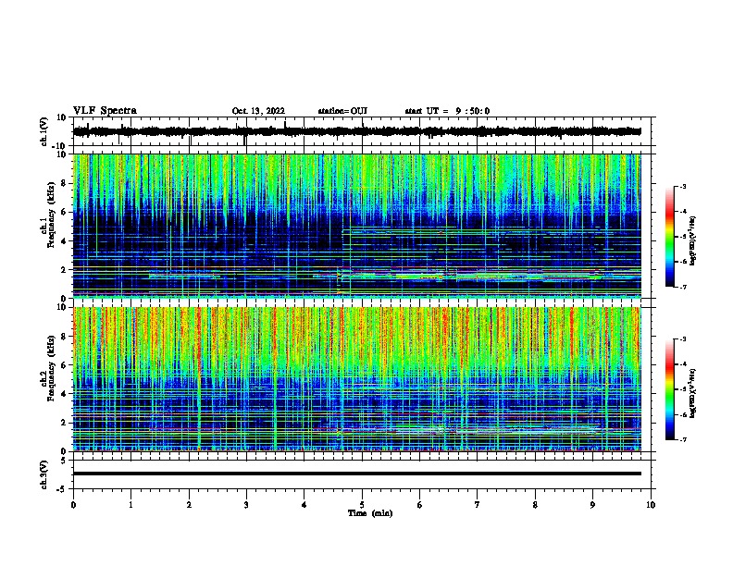Click inside the ch.2 spectrogram panel
The width and height of the screenshot is (733, 566).
coord(356,379)
